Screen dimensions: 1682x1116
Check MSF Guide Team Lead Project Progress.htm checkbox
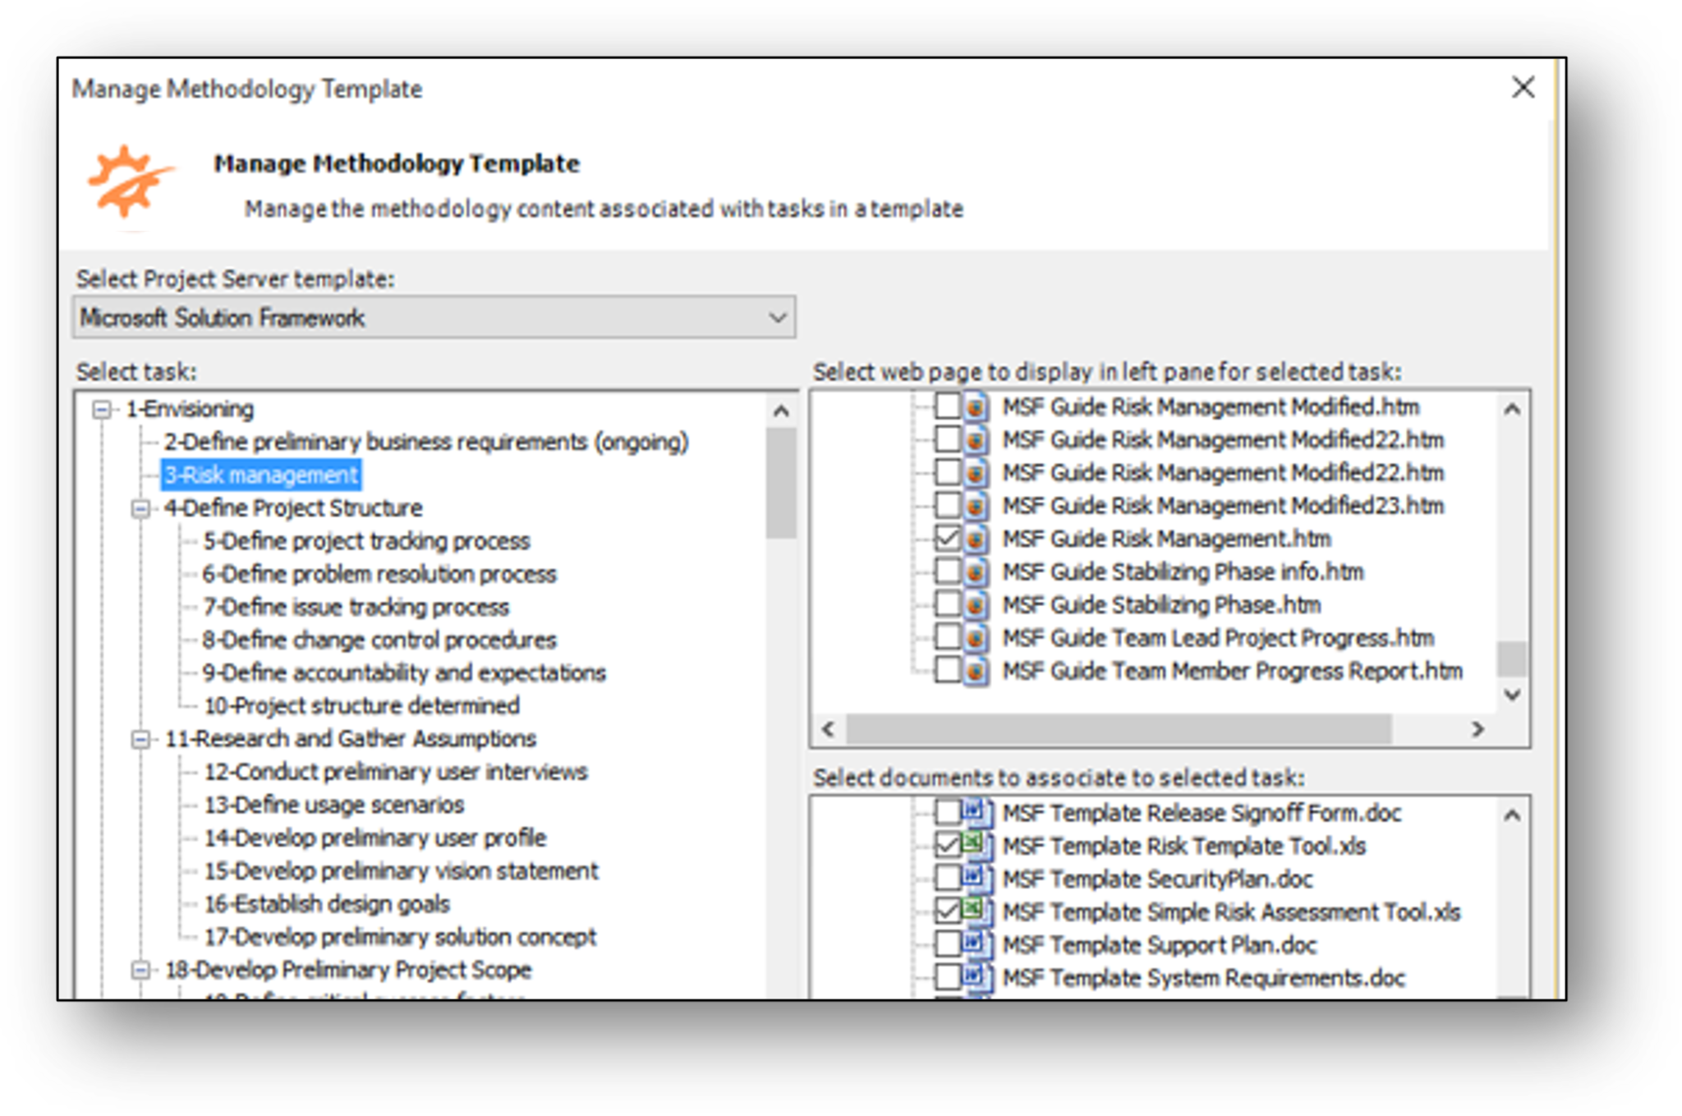click(x=948, y=637)
